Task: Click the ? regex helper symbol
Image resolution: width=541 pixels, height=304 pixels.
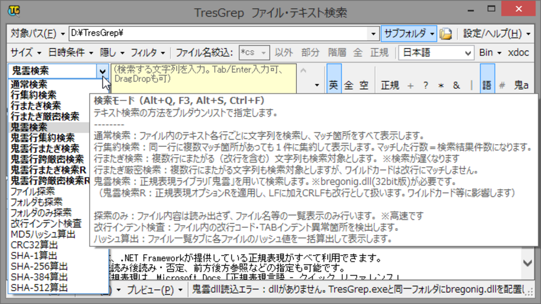Action: [425, 85]
